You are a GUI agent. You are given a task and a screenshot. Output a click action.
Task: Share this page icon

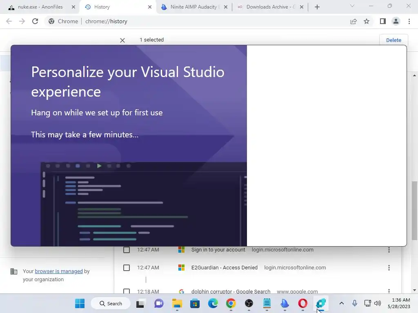pos(354,21)
